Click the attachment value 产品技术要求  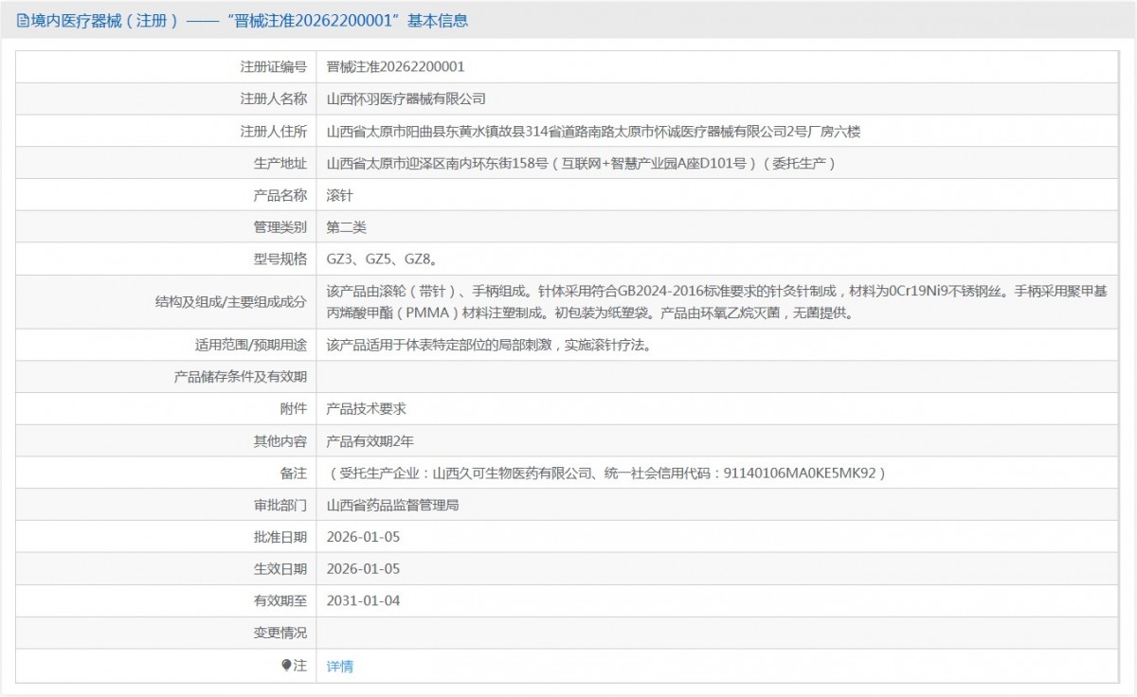point(366,409)
